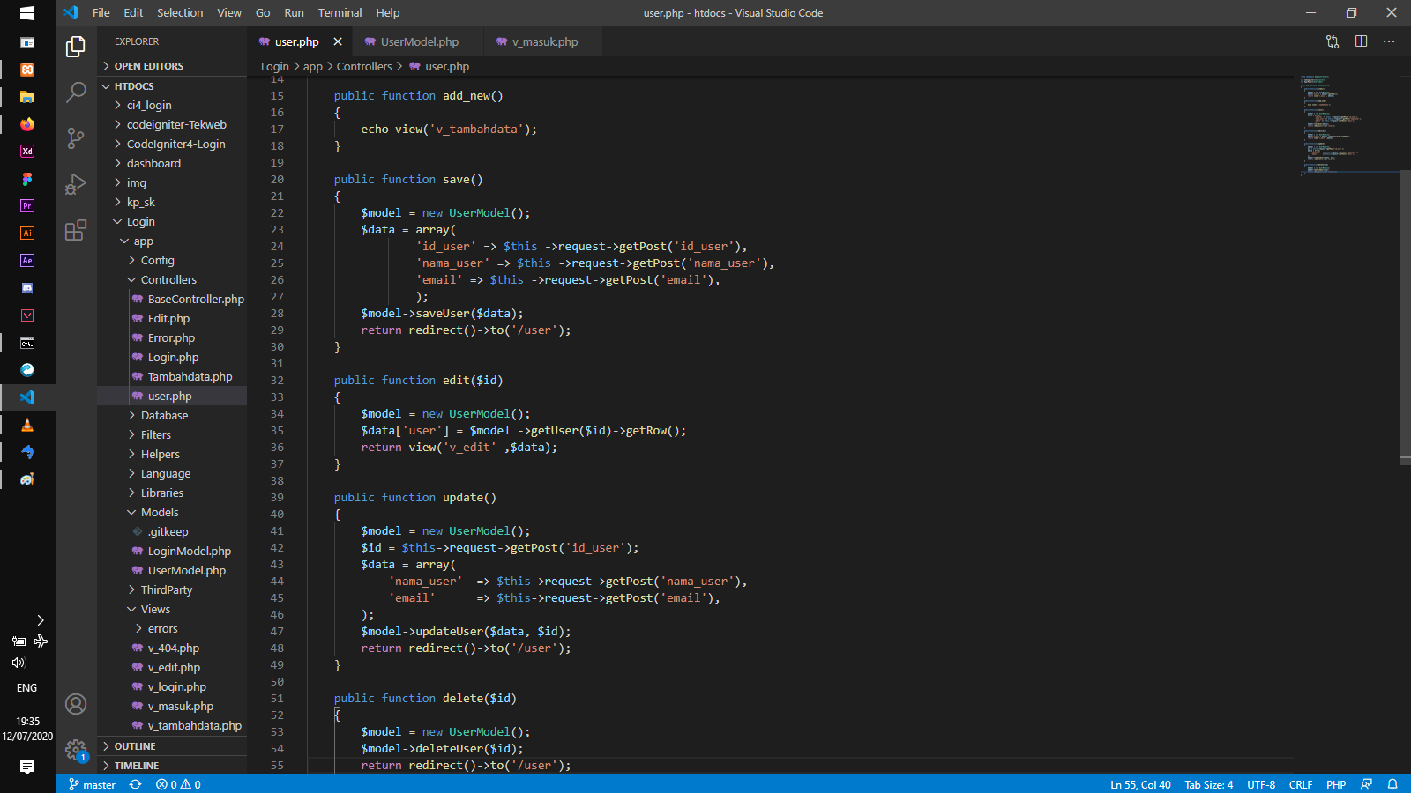Select PHP language mode

[x=1336, y=784]
